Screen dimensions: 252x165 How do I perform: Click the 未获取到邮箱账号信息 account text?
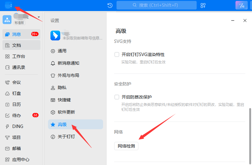(83, 38)
